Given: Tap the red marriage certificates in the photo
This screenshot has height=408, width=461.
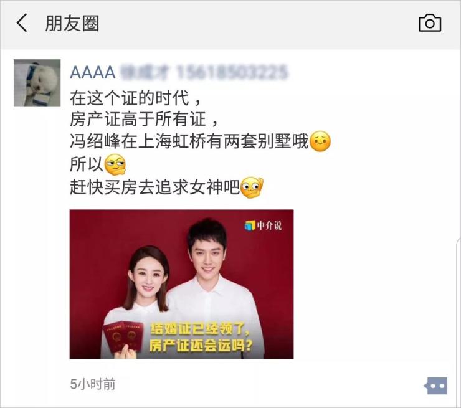Looking at the screenshot, I should pos(123,336).
